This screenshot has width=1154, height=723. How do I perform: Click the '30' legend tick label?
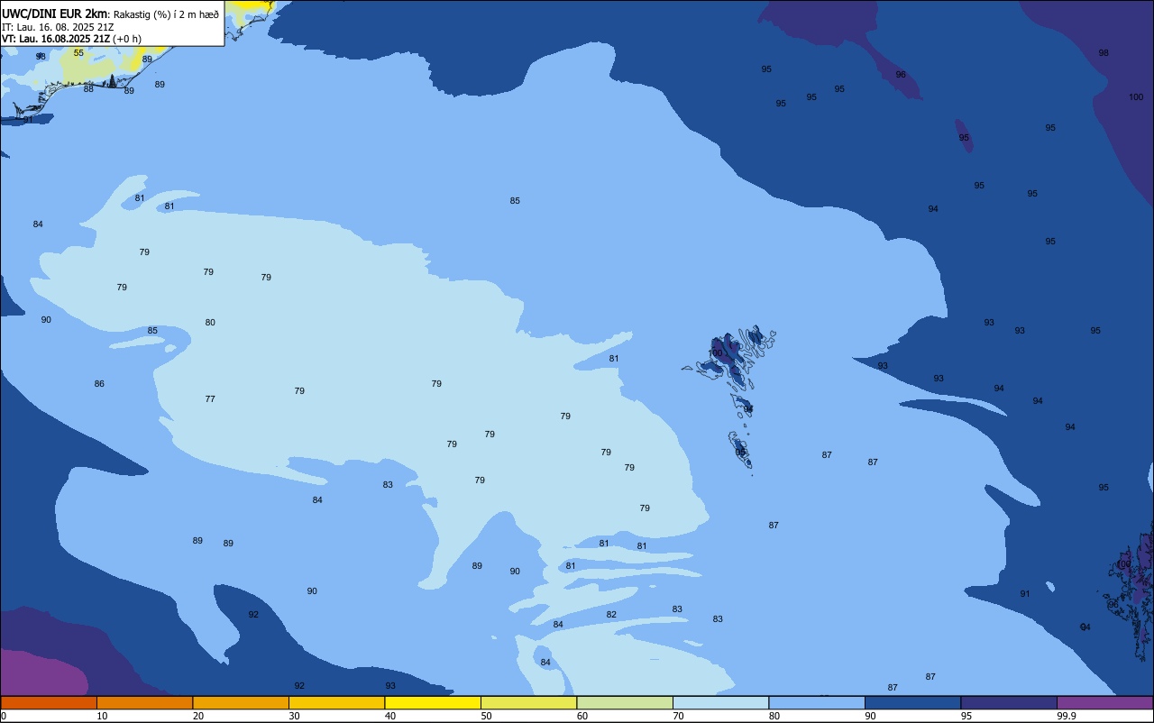(294, 716)
